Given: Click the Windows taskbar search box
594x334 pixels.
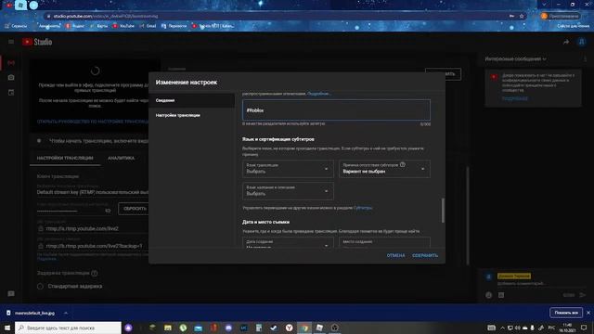Looking at the screenshot, I should (68, 328).
